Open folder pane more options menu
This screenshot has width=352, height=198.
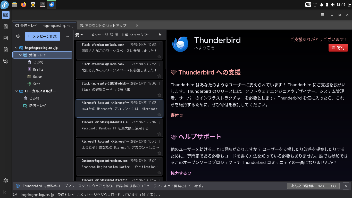pyautogui.click(x=67, y=36)
